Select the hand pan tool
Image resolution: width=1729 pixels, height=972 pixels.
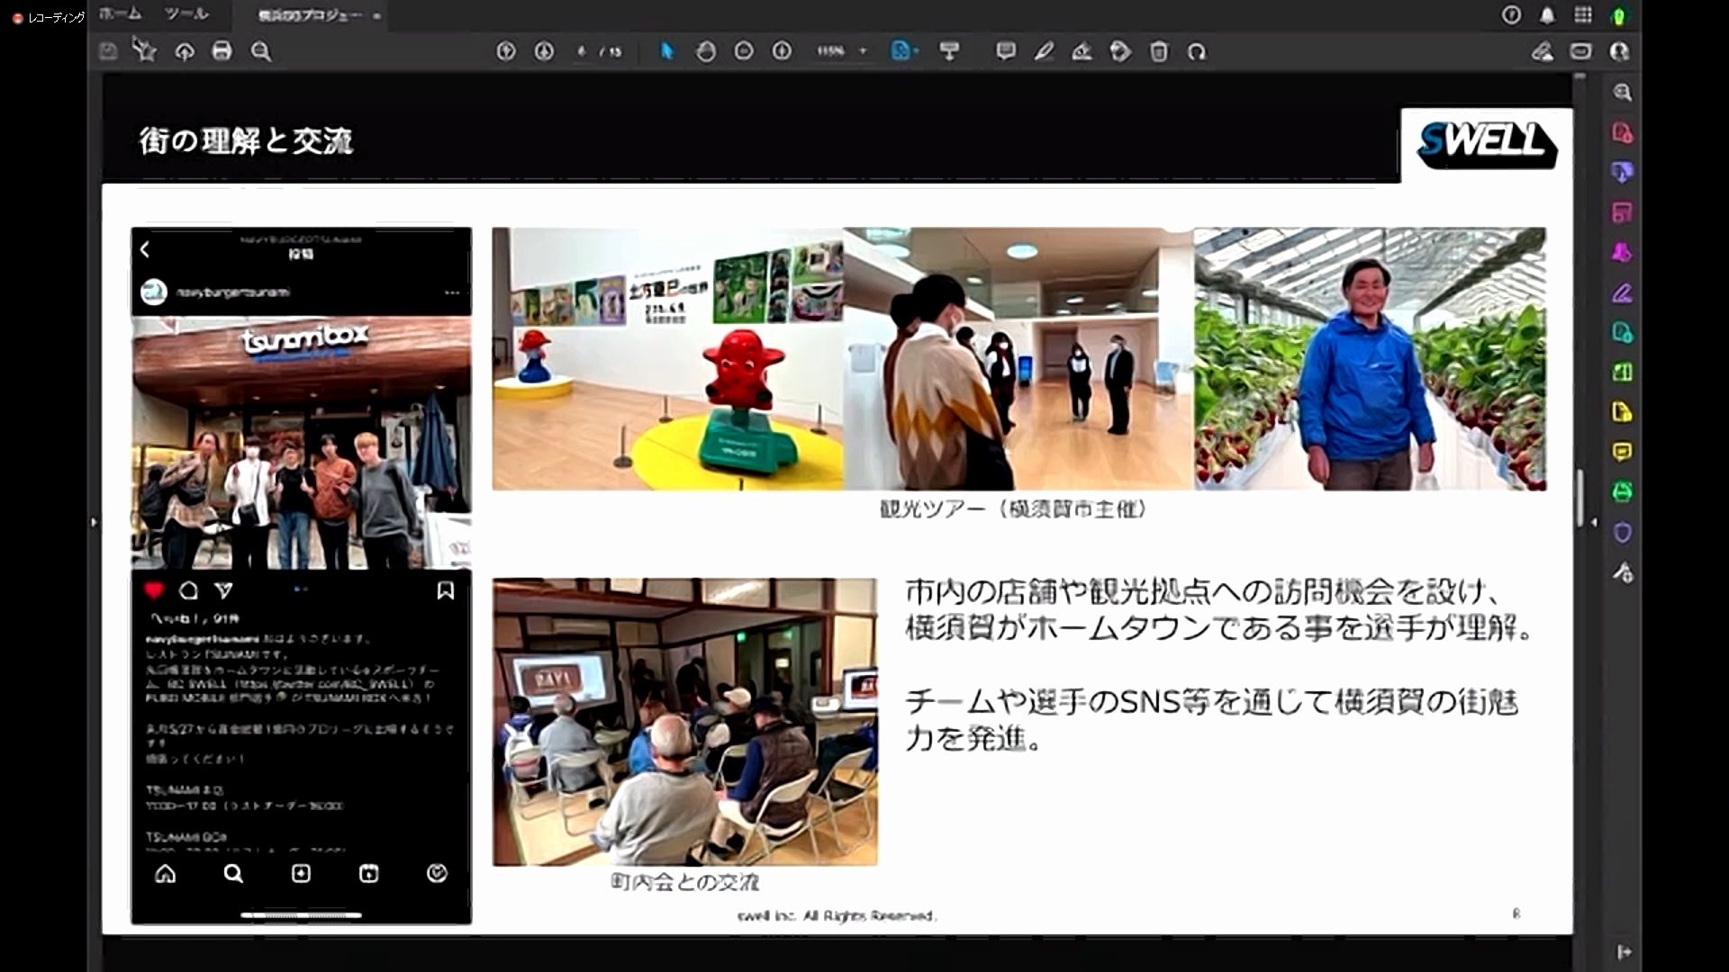click(x=706, y=51)
